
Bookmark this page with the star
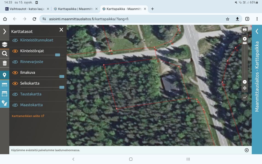pyautogui.click(x=228, y=19)
